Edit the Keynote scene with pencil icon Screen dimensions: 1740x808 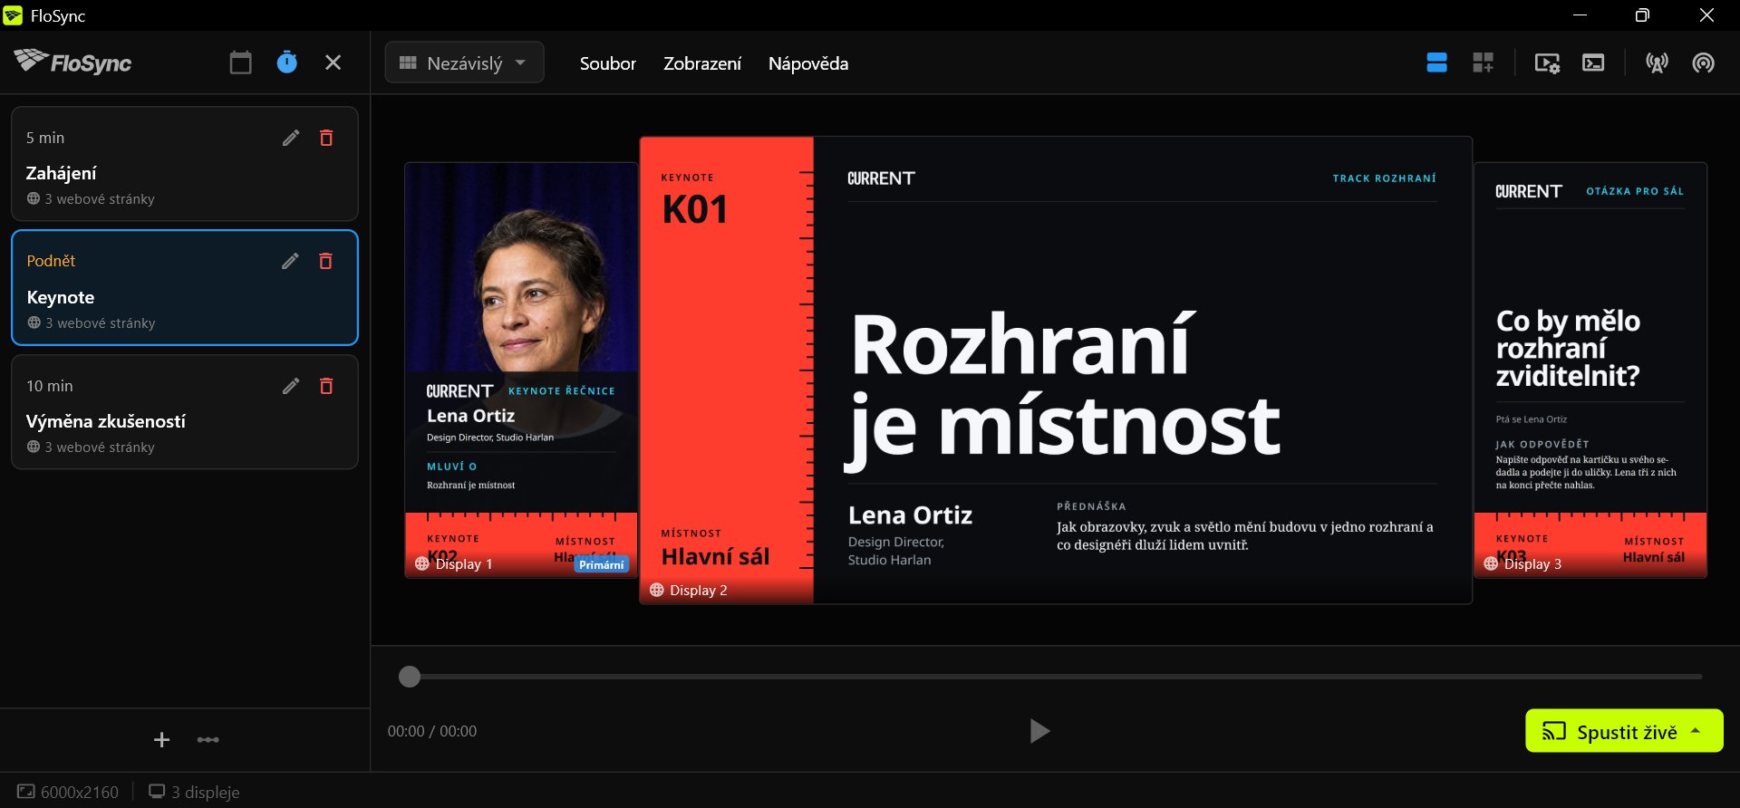(290, 261)
